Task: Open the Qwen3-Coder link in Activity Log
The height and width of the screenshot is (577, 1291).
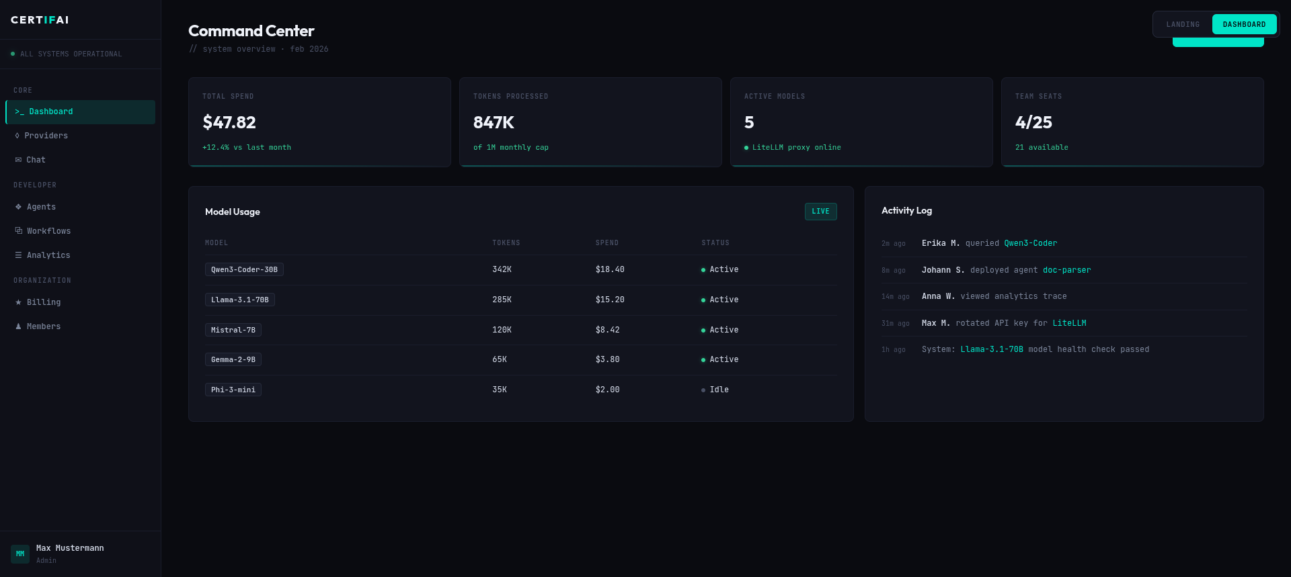Action: [x=1030, y=243]
